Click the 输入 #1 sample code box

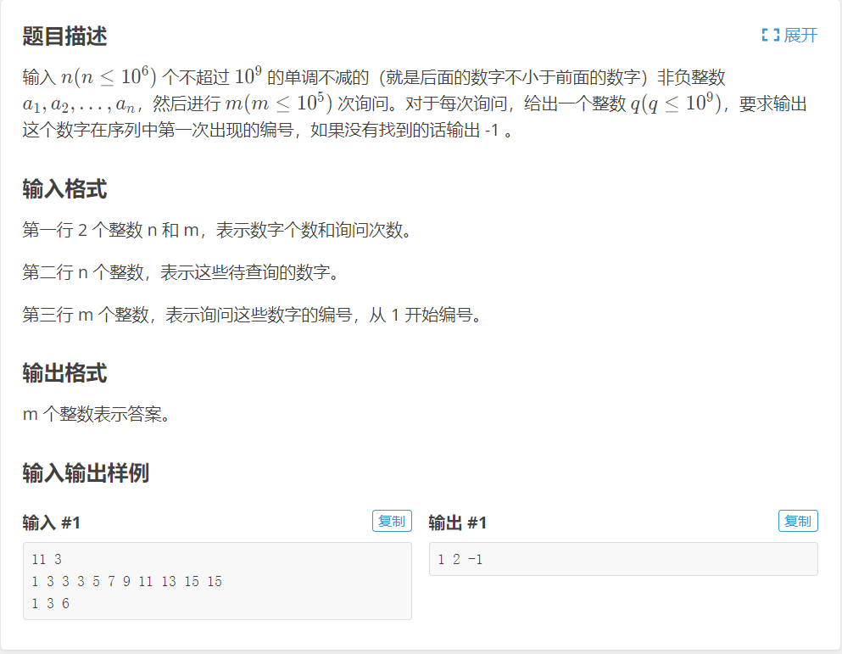tap(217, 581)
